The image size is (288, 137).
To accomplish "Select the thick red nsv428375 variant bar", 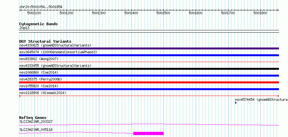I will (149, 82).
